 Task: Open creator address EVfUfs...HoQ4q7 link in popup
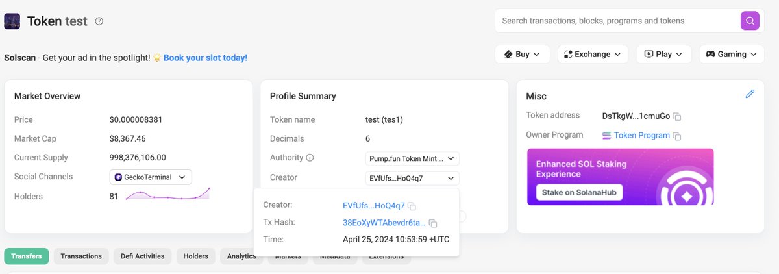(374, 206)
